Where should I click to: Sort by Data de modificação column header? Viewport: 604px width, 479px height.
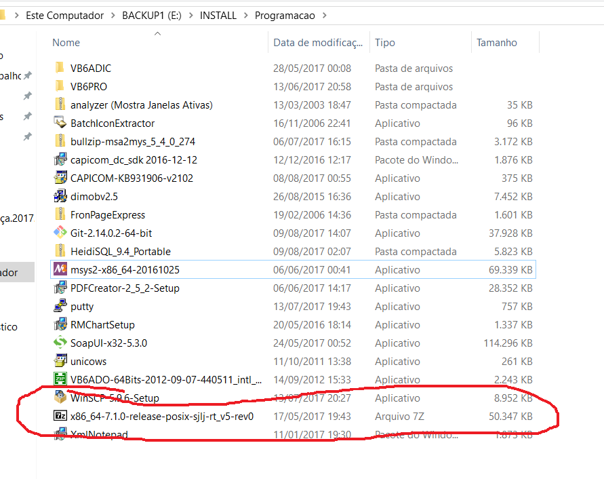click(x=319, y=43)
